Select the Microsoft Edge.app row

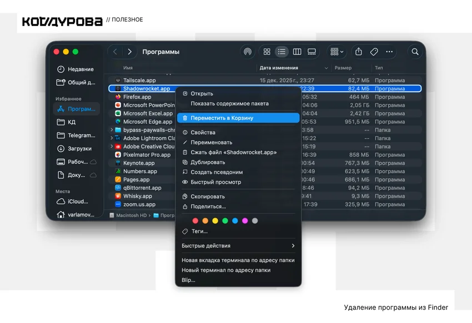[x=265, y=122]
